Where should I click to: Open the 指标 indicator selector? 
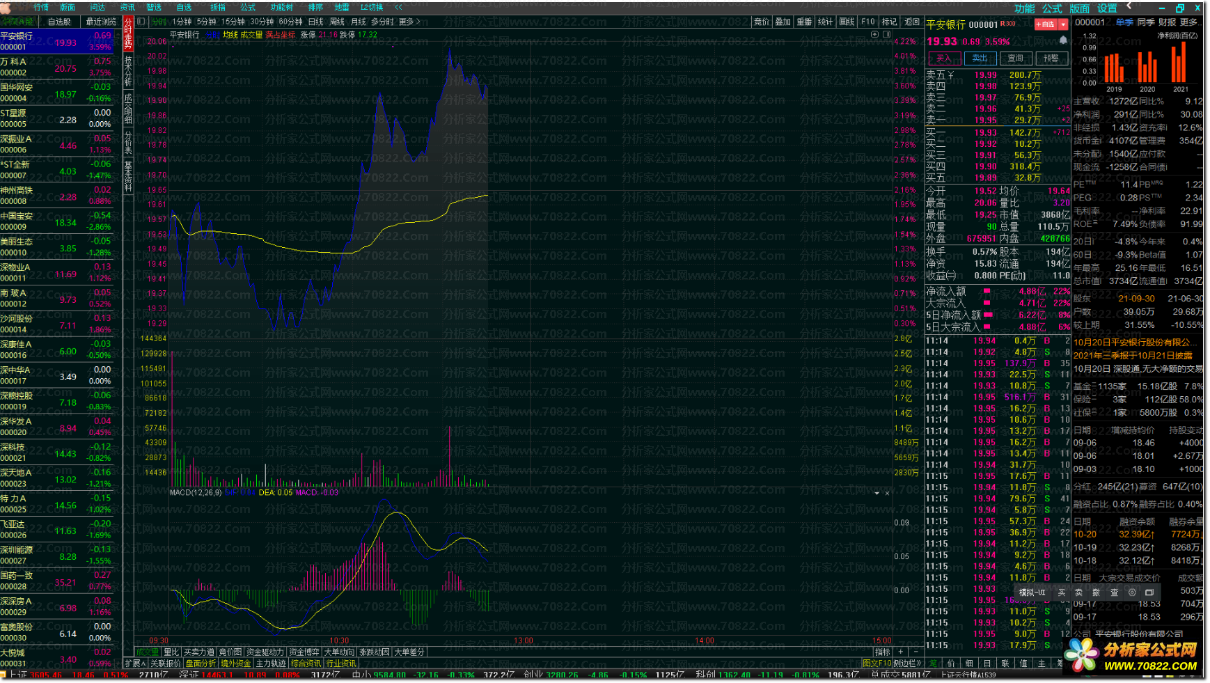(x=883, y=652)
